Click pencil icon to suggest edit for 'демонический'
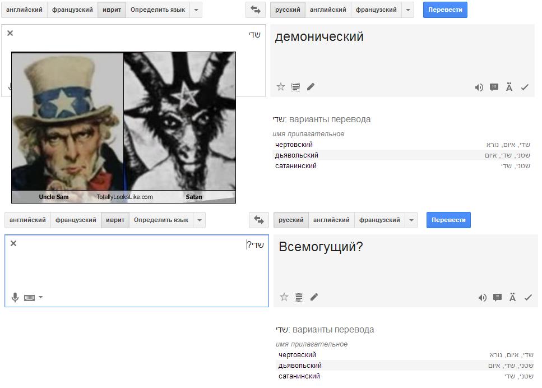This screenshot has height=388, width=542. [311, 87]
